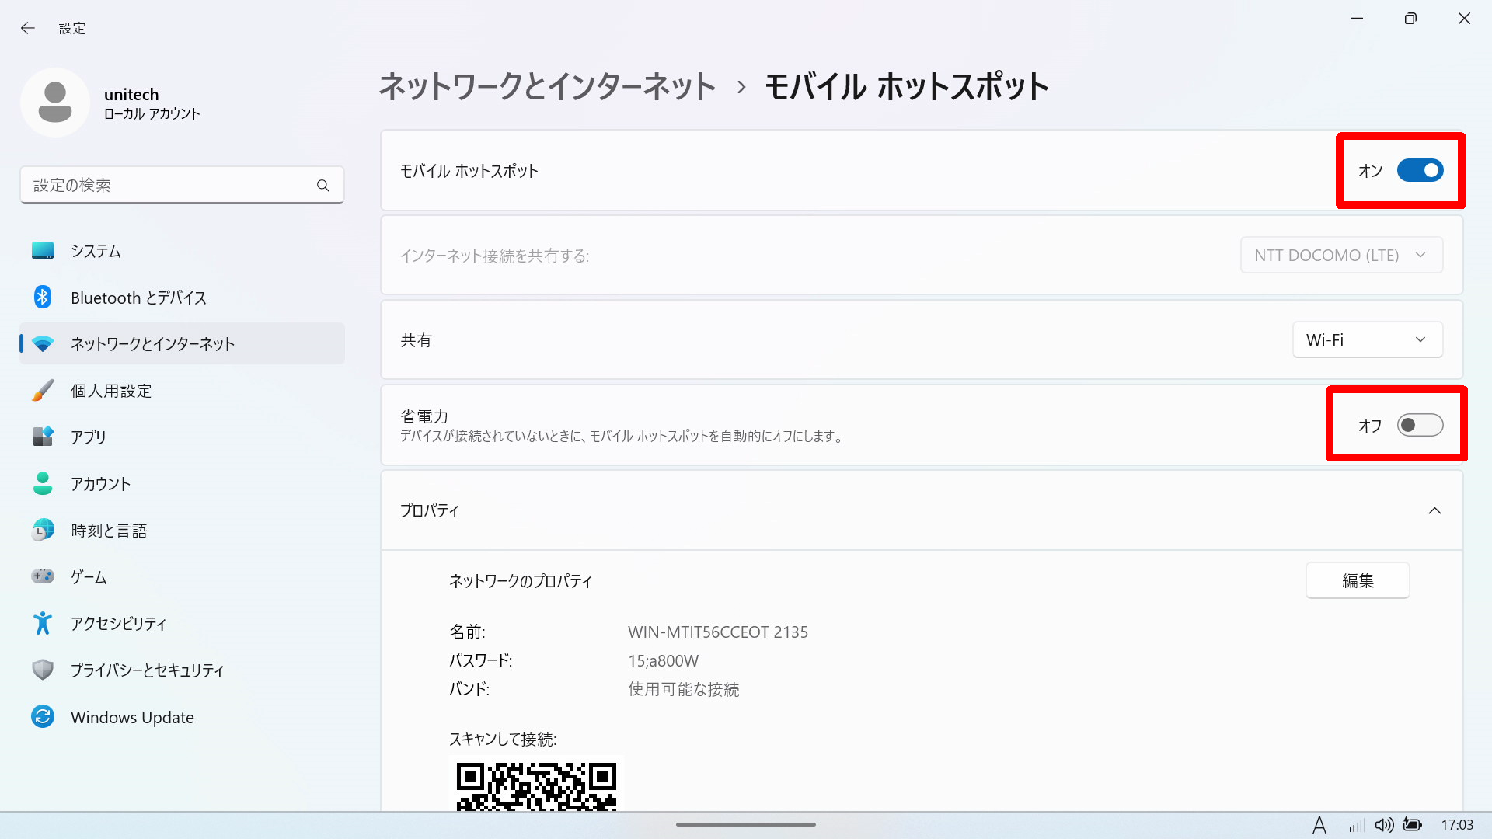Open アクセシビリティ settings
This screenshot has width=1492, height=839.
pos(118,624)
